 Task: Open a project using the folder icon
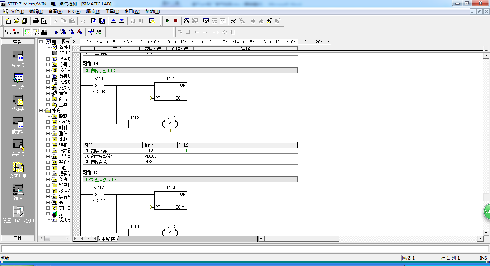coord(16,21)
